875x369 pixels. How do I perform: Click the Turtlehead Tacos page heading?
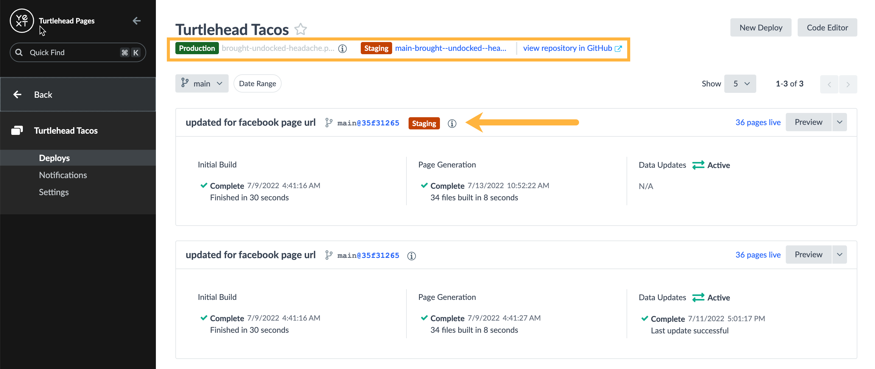click(232, 30)
